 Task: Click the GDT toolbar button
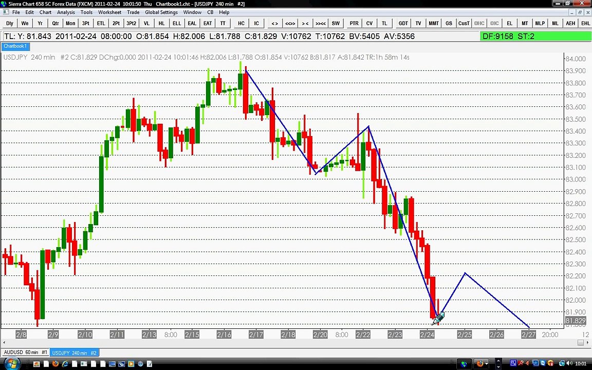403,24
